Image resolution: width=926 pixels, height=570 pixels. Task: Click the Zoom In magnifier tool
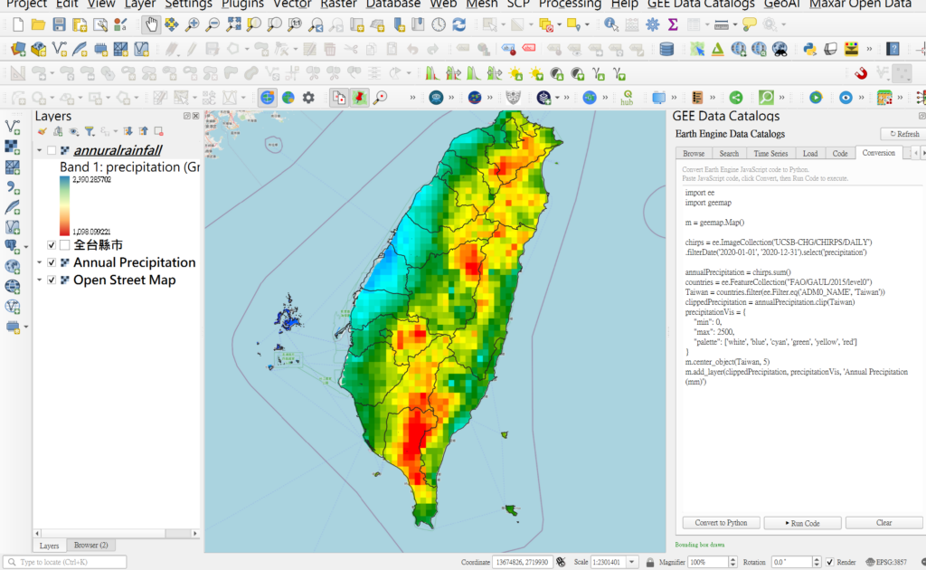coord(192,24)
